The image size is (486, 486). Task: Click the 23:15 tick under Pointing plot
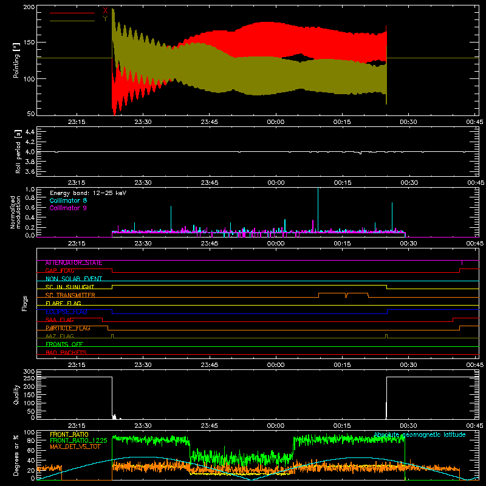pos(77,122)
